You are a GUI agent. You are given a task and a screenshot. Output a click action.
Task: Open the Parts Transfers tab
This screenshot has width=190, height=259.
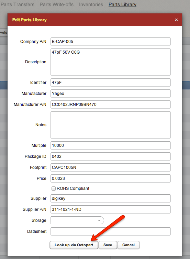point(18,4)
